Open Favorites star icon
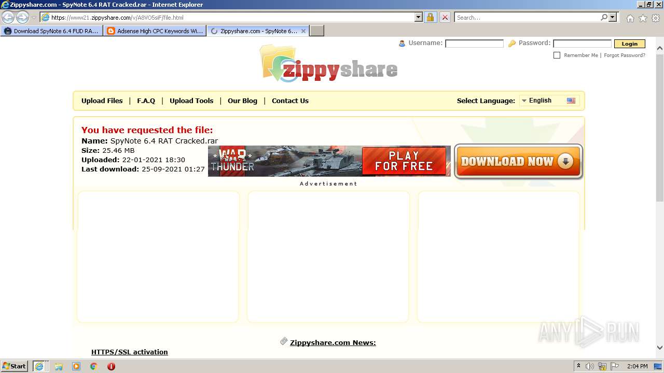 pos(643,18)
